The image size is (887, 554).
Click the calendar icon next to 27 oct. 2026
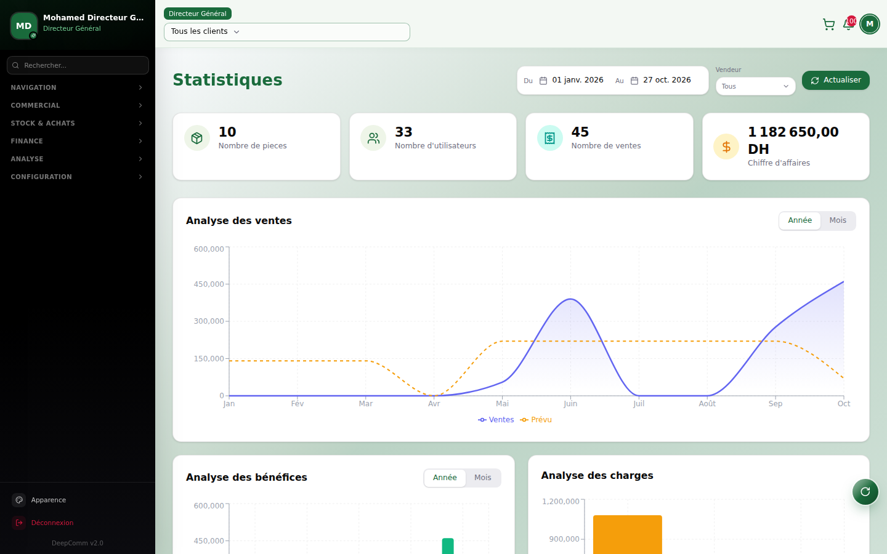[x=634, y=81]
